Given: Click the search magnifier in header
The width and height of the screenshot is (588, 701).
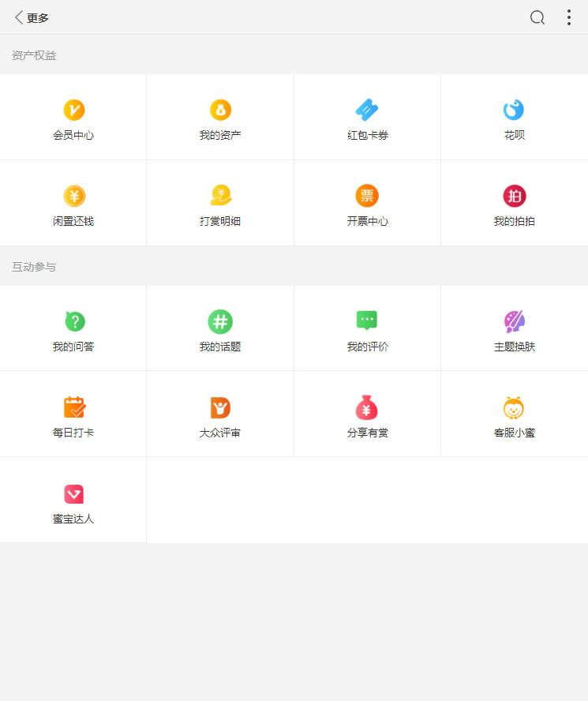Looking at the screenshot, I should pos(537,17).
